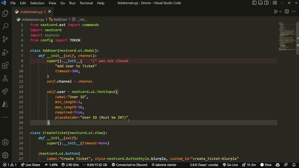Click the vertical editor scrollbar
The image size is (299, 168).
[x=298, y=38]
